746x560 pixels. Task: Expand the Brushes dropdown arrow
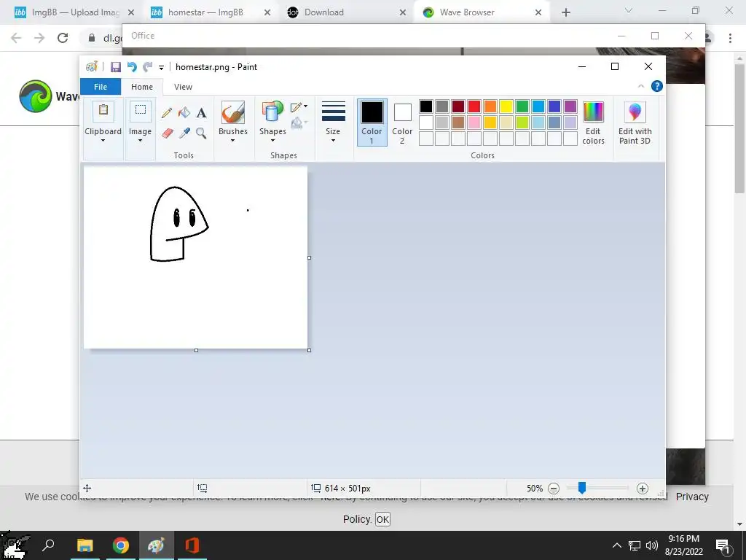232,141
